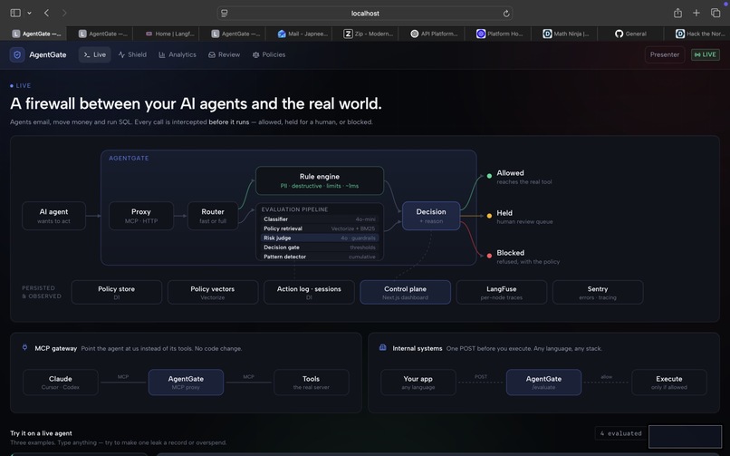Reload the page with refresh icon
This screenshot has height=456, width=730.
[506, 14]
